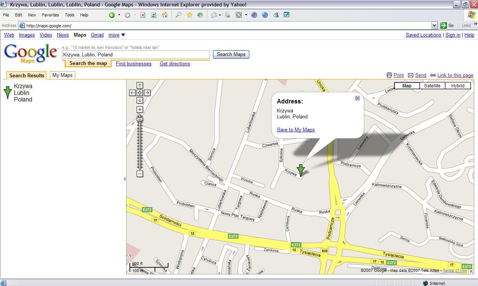
Task: Click the Go arrow next to address bar
Action: coord(447,25)
